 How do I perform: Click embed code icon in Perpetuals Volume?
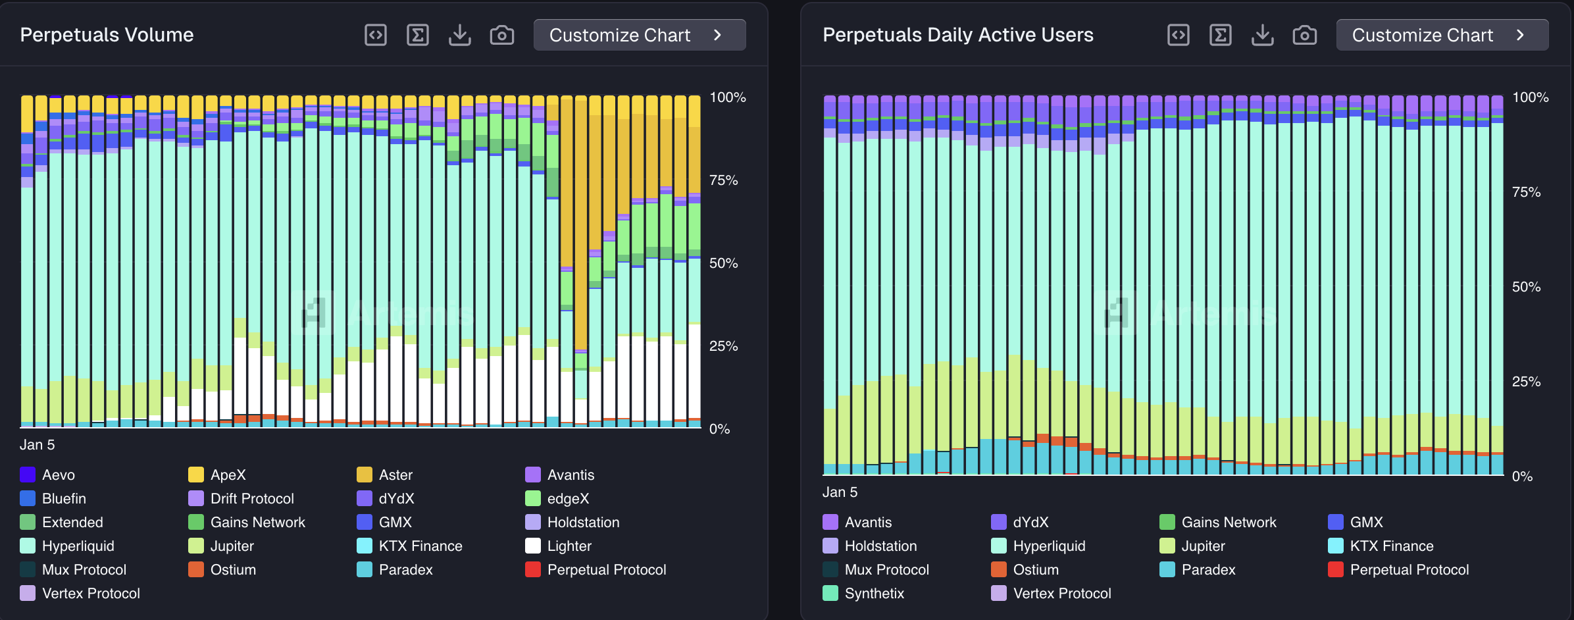click(376, 35)
